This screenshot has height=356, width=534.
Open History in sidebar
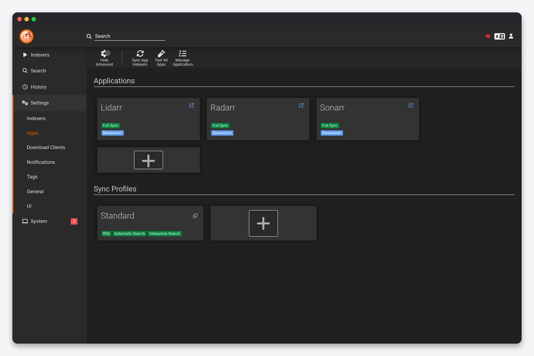(x=50, y=87)
